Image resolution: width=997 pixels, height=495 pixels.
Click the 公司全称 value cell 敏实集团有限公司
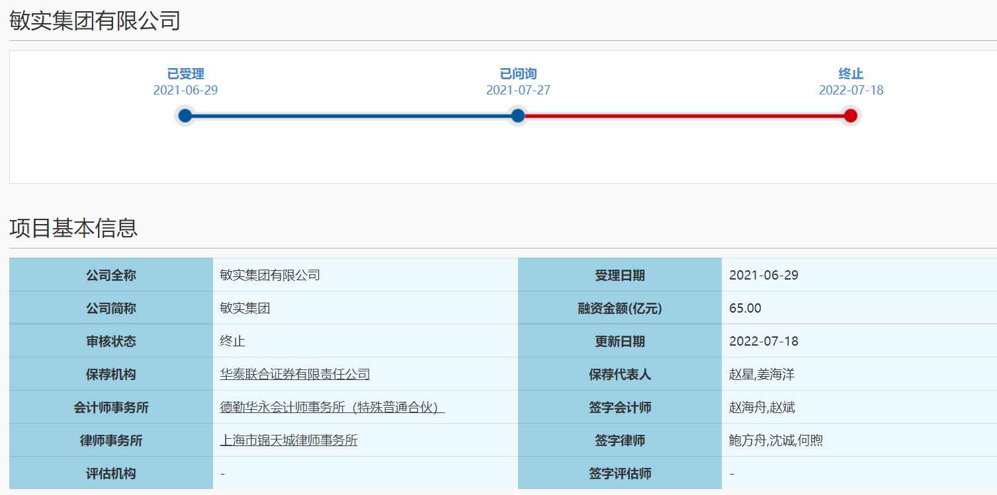click(365, 275)
